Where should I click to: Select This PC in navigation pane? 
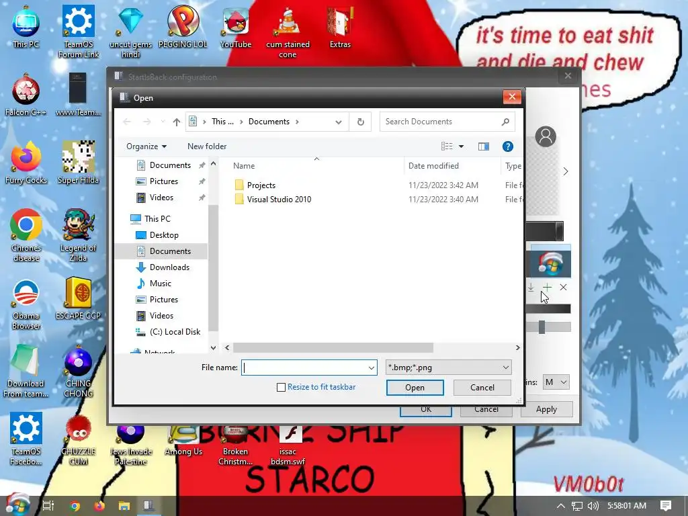(157, 219)
